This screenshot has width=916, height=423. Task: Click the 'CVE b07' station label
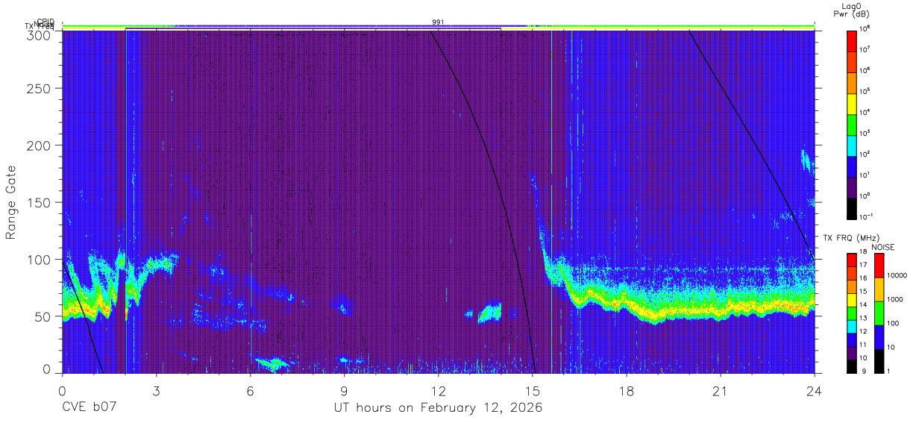click(89, 408)
